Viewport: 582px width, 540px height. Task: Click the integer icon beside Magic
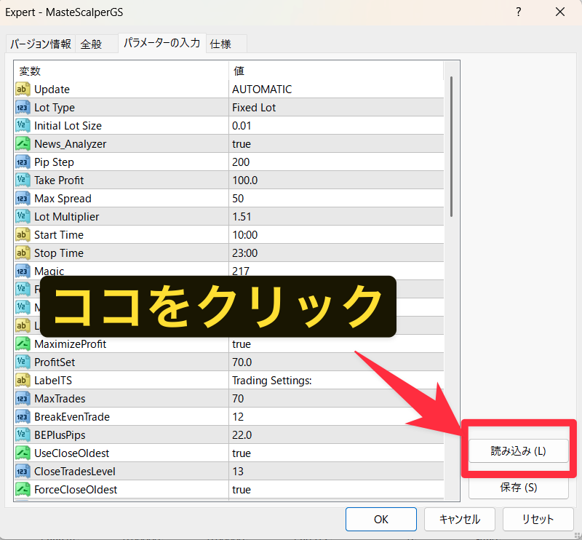point(23,271)
